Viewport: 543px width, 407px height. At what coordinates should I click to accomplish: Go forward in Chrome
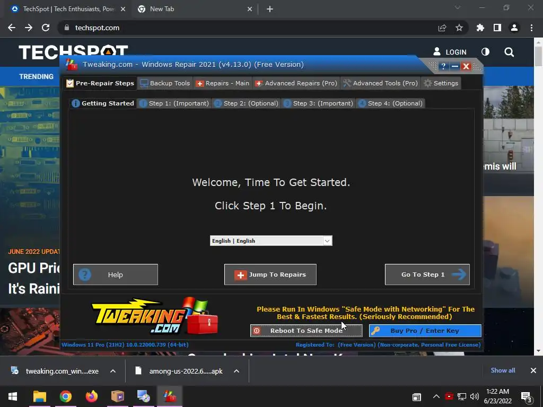[x=29, y=28]
